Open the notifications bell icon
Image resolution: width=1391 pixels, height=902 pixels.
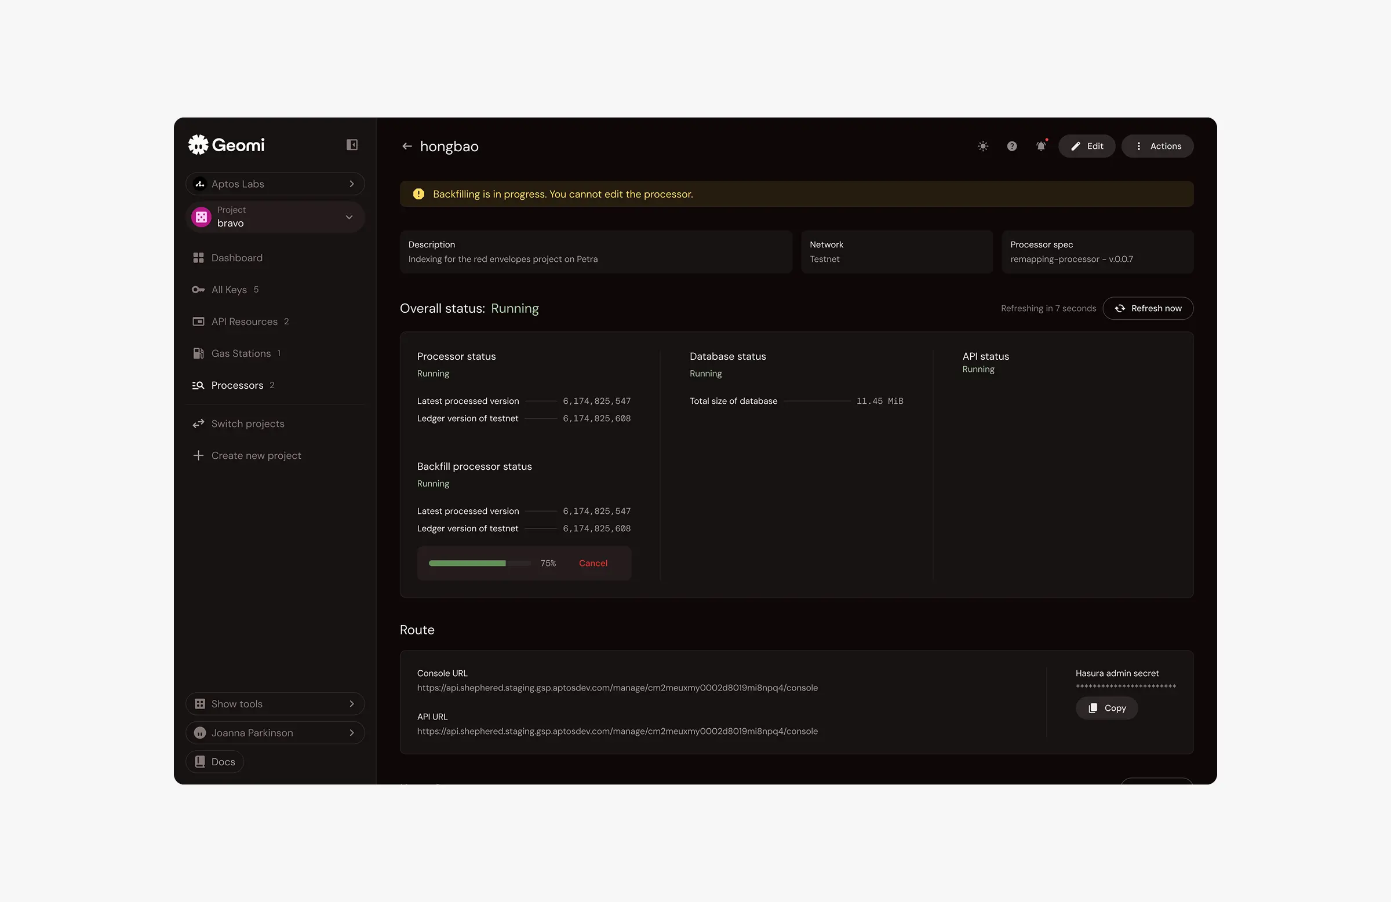[1040, 146]
